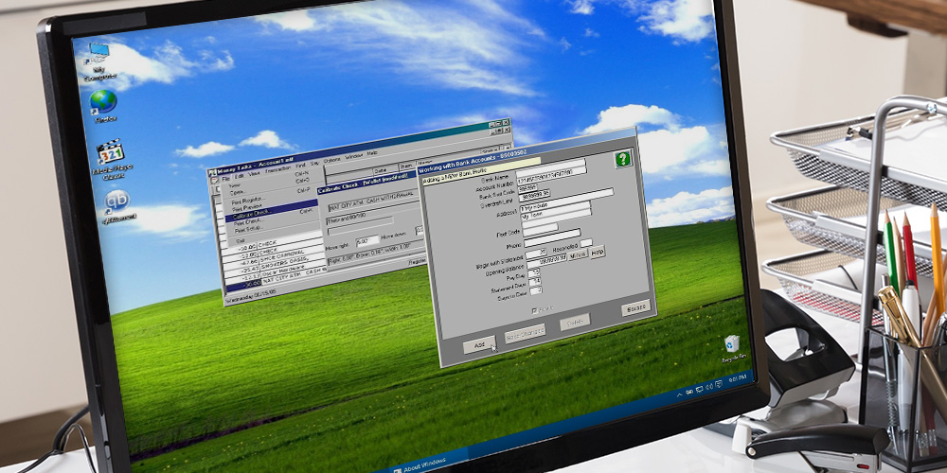Click the Bank Sort Code field
The image size is (947, 473).
(x=527, y=187)
